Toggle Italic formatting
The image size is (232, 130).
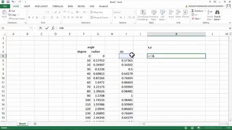point(33,17)
